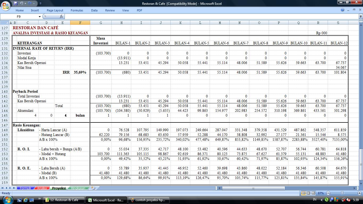The image size is (363, 204).
Task: Open the Redo history dropdown arrow
Action: click(x=33, y=3)
